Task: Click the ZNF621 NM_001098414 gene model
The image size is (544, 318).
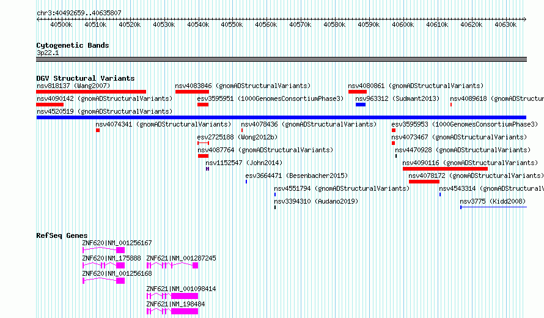Action: click(x=172, y=296)
